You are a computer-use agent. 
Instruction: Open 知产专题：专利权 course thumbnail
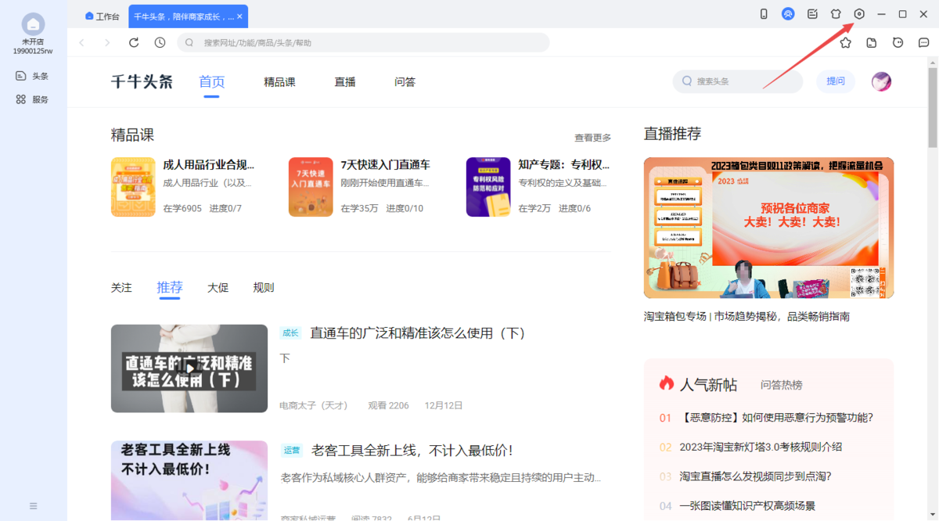click(x=488, y=187)
